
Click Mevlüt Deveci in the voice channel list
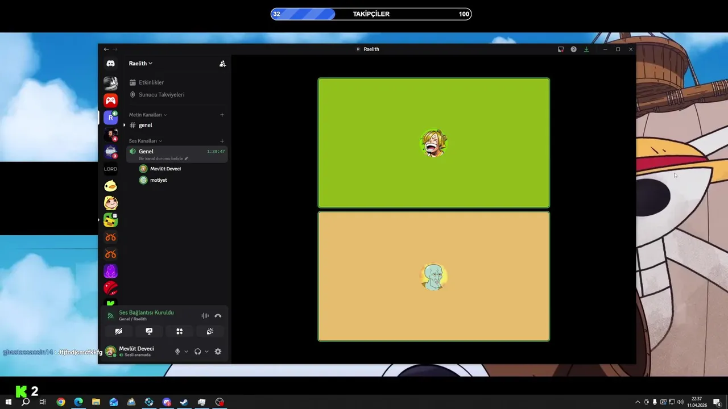point(166,169)
